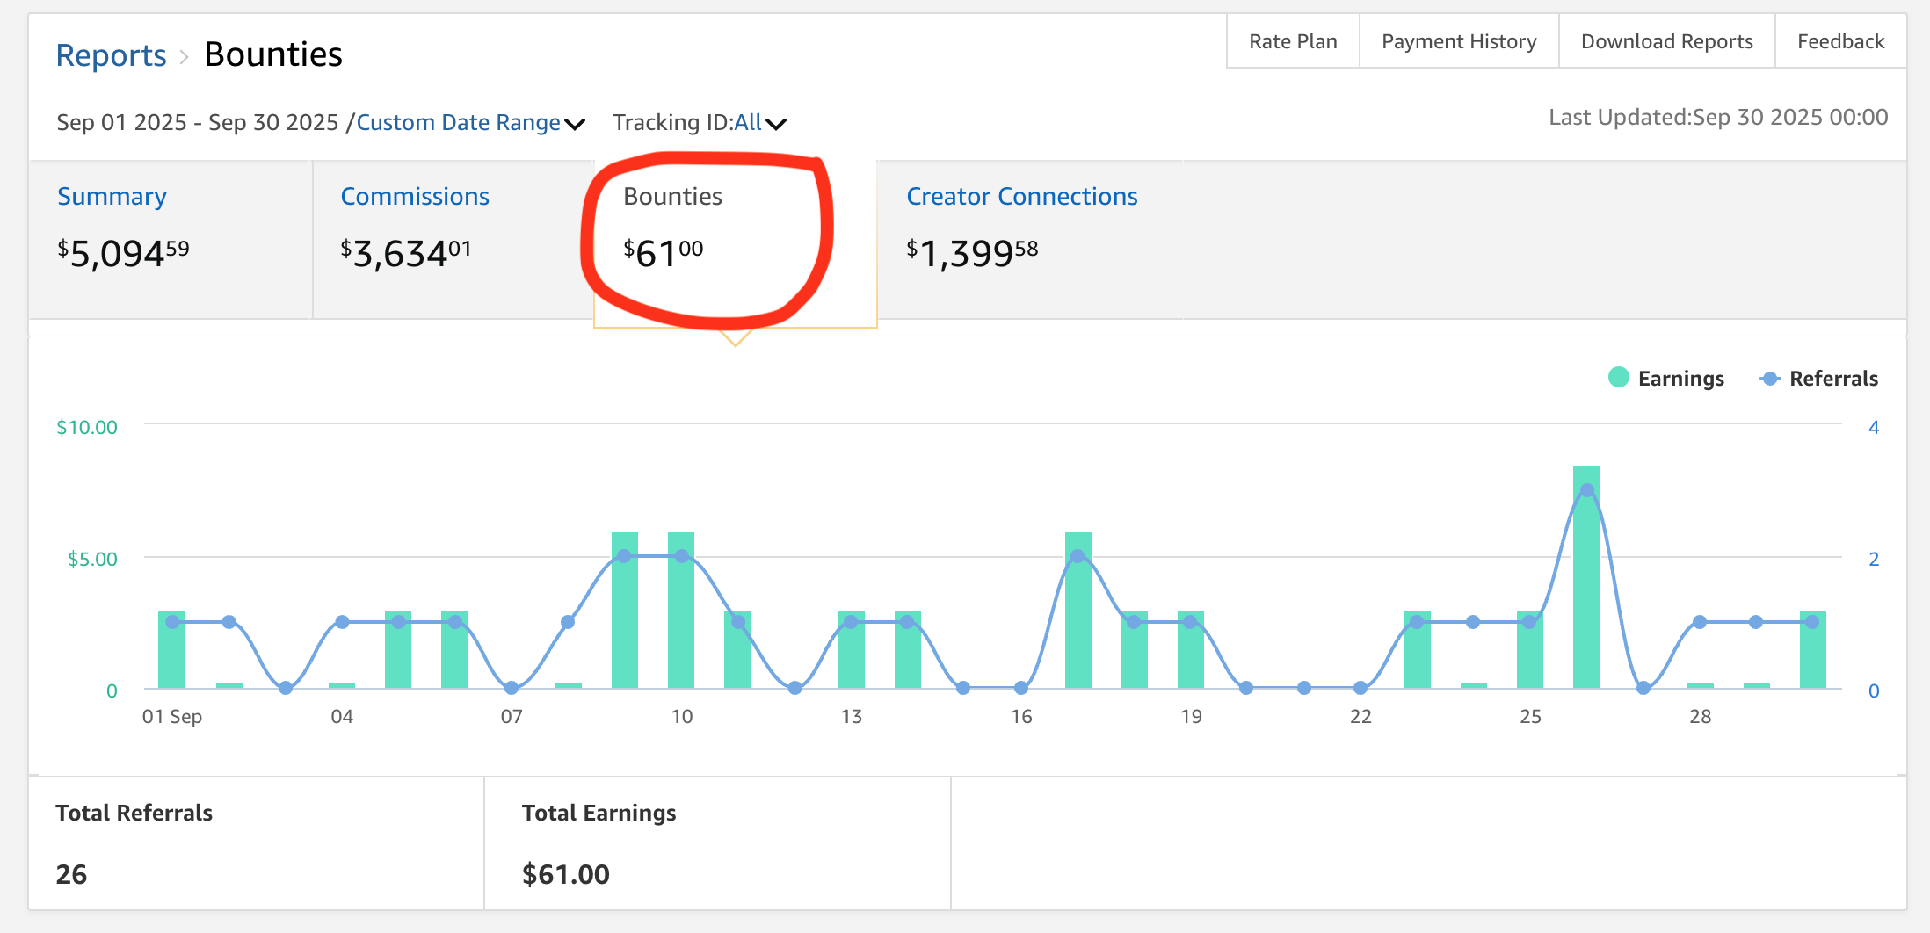Expand the Custom Date Range chevron
Screen dimensions: 1930x933
pyautogui.click(x=575, y=124)
